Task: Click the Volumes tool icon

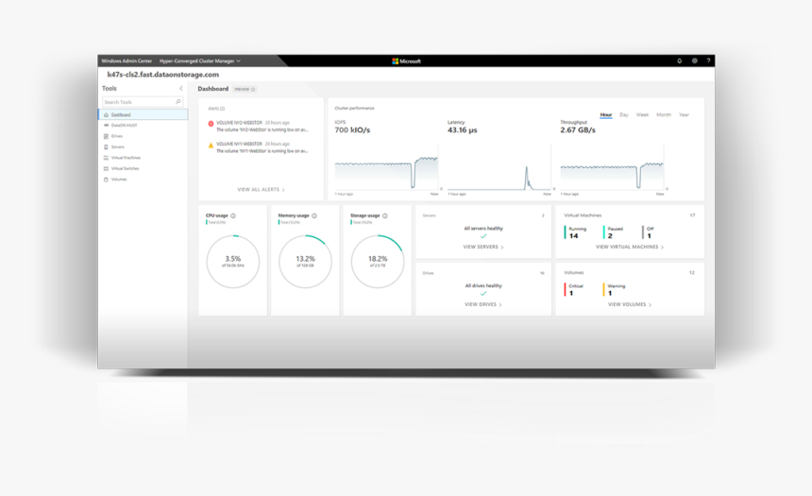Action: pyautogui.click(x=106, y=180)
